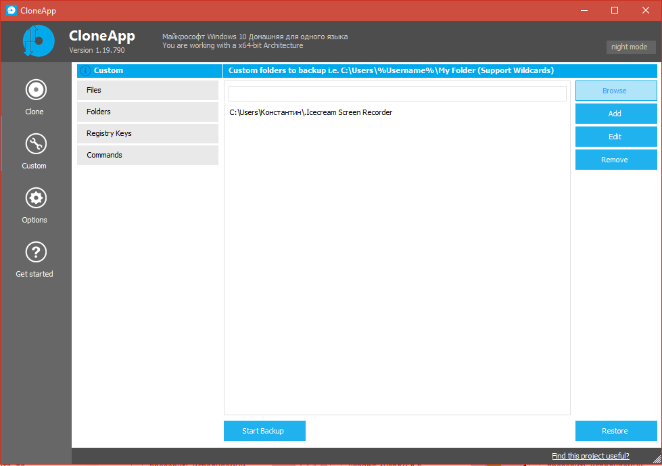Click the info icon beside Custom heading
The height and width of the screenshot is (466, 662).
pyautogui.click(x=85, y=70)
